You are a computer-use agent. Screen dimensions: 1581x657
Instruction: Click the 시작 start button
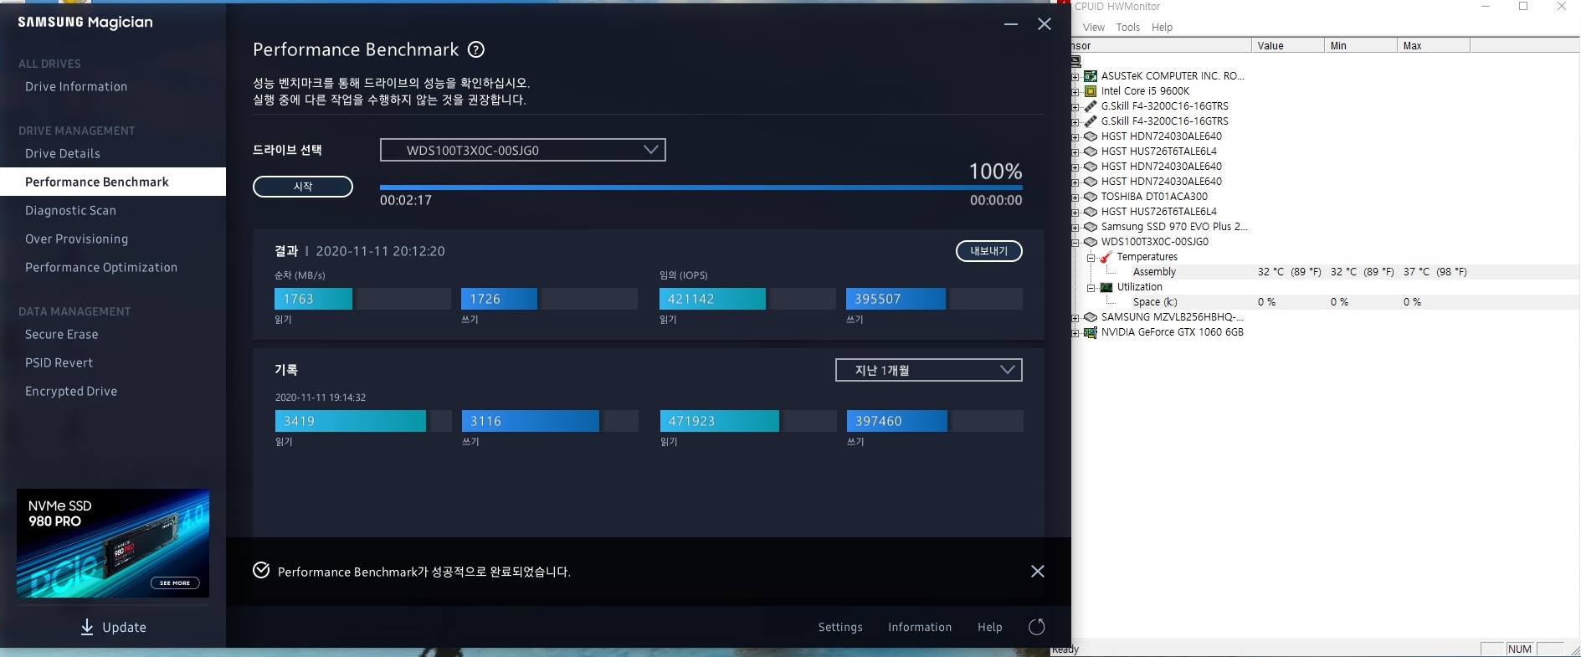[x=303, y=187]
